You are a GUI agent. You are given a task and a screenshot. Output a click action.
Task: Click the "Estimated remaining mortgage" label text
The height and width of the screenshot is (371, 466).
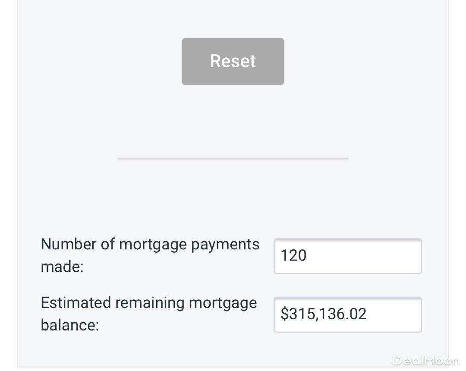[148, 303]
